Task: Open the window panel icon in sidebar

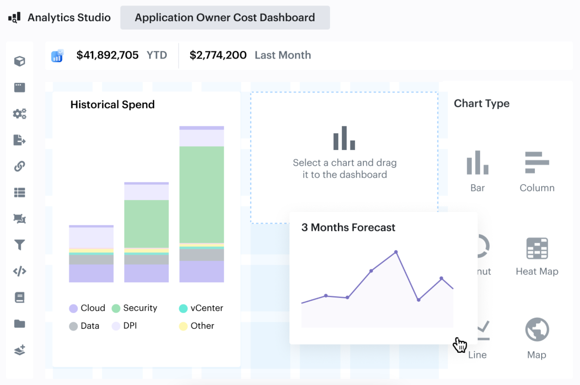Action: [20, 87]
